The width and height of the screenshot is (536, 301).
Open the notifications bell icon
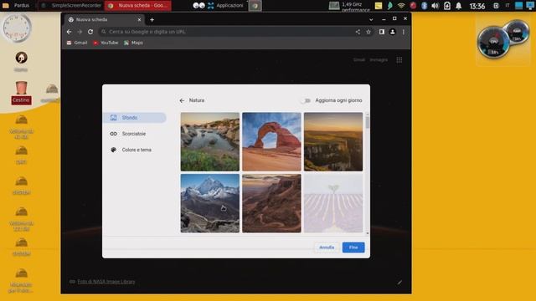[458, 6]
